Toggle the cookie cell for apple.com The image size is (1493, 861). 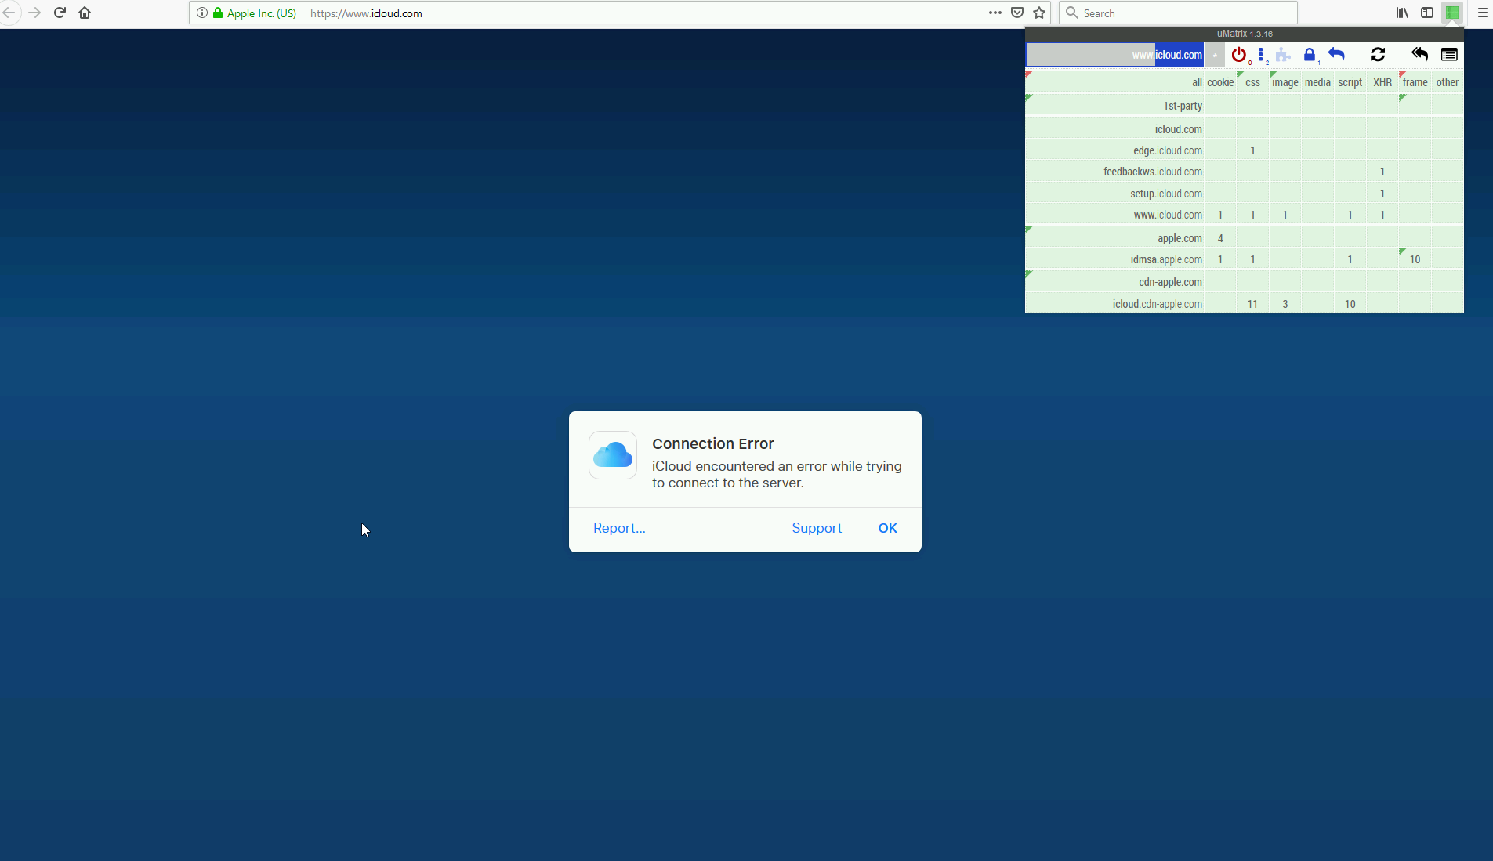(1219, 238)
